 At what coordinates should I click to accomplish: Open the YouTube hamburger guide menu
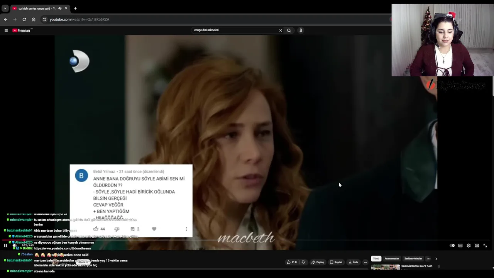6,31
